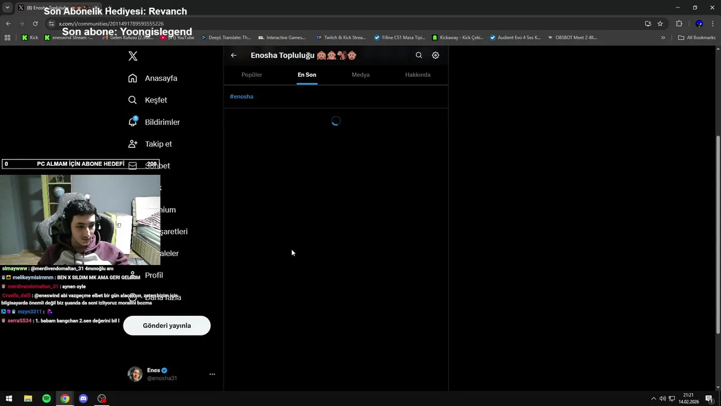721x406 pixels.
Task: Select the En Son tab
Action: tap(307, 74)
